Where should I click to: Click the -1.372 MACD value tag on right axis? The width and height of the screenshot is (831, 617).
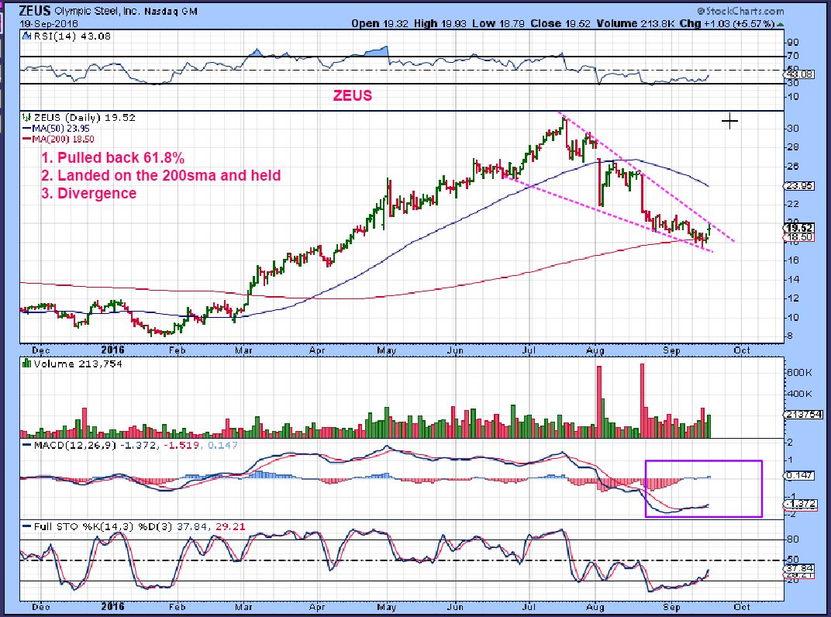point(801,504)
